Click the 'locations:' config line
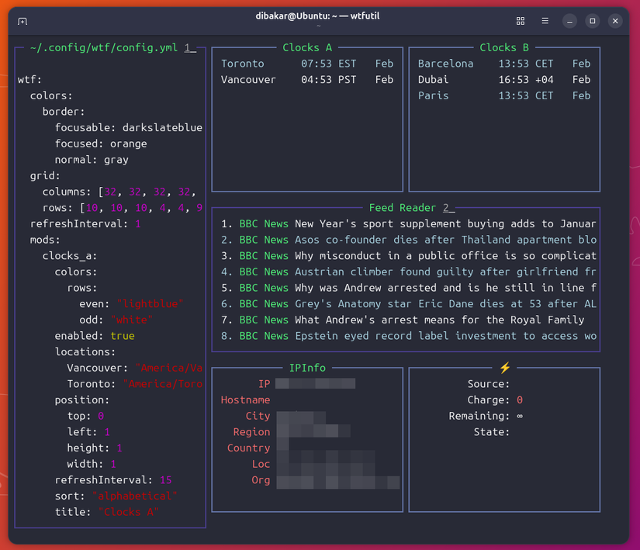This screenshot has height=550, width=640. pyautogui.click(x=85, y=351)
